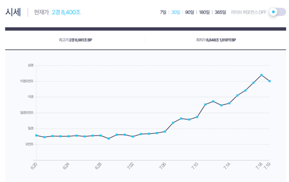Click the 오천조 y-axis label

click(29, 144)
